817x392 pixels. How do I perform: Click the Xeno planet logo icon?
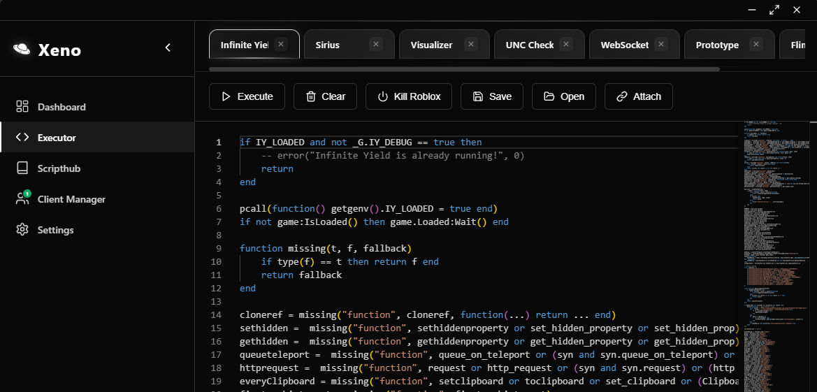tap(22, 49)
